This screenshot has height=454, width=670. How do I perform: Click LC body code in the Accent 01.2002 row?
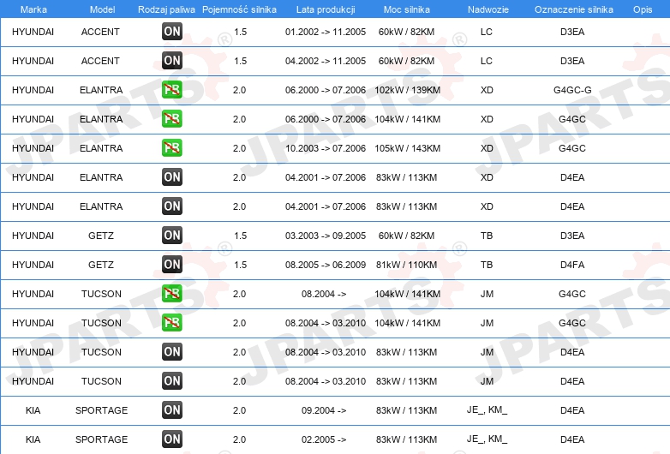click(x=487, y=32)
